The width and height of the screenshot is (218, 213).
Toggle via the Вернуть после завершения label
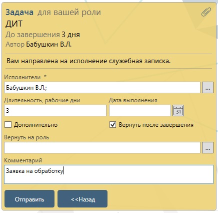pos(156,125)
